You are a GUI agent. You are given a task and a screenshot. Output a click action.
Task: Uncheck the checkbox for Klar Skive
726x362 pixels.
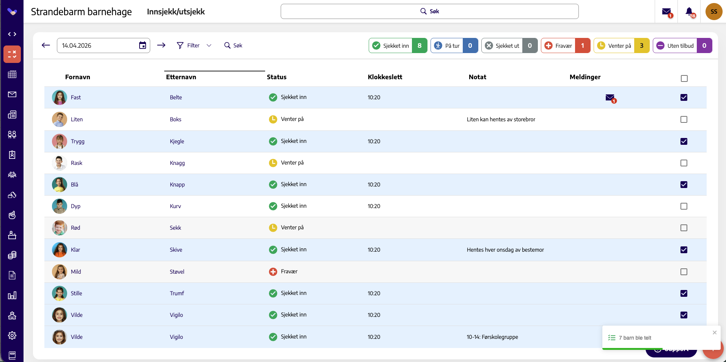pos(684,250)
